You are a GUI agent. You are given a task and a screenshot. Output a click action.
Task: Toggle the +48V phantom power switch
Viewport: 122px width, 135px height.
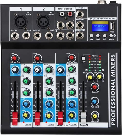[83, 58]
